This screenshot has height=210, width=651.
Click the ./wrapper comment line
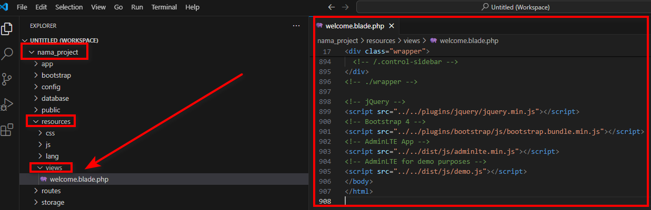382,82
